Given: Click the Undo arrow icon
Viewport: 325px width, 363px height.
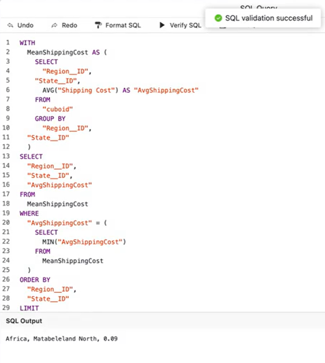Looking at the screenshot, I should tap(10, 25).
